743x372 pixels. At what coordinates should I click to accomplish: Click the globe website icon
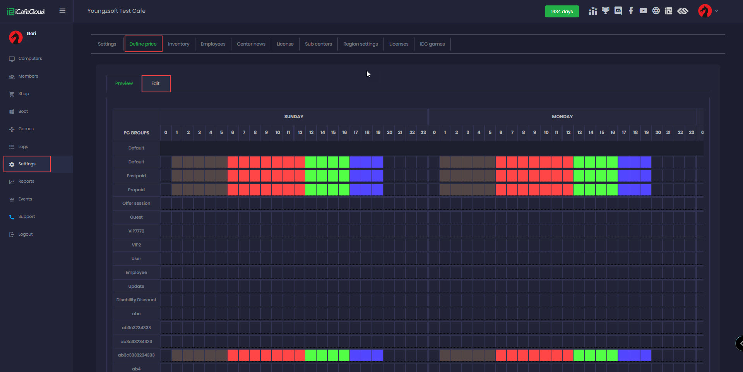pyautogui.click(x=656, y=11)
